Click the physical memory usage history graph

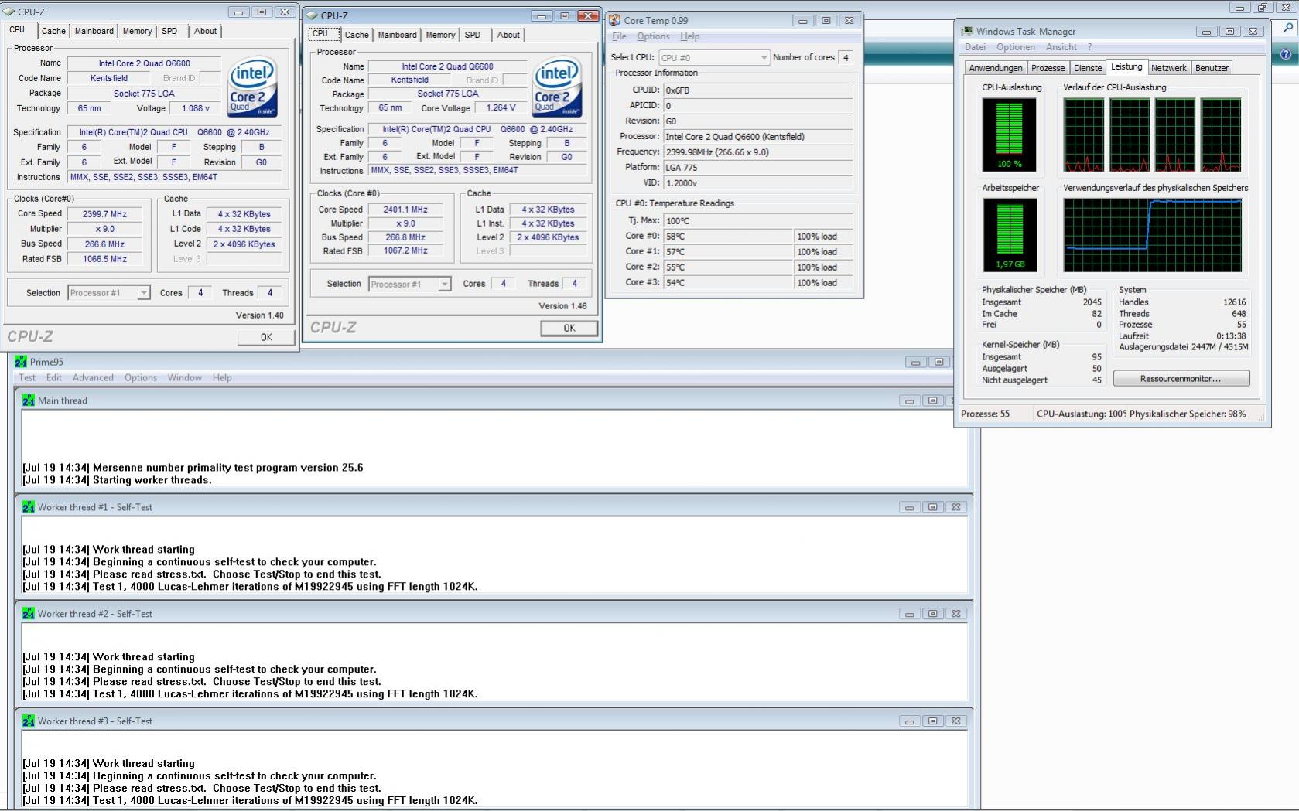click(1152, 235)
